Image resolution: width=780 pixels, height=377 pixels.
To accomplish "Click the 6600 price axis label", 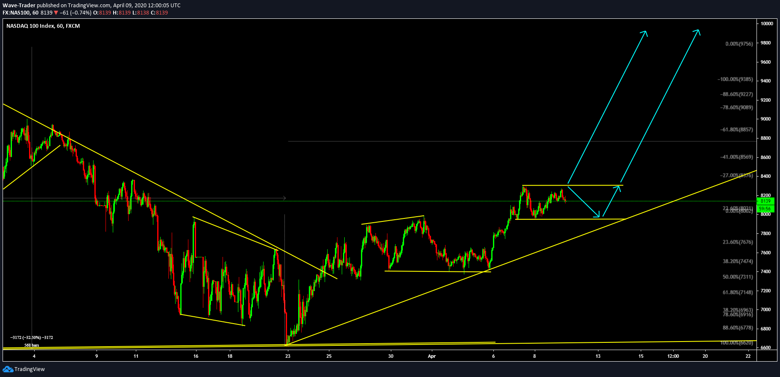I will [x=765, y=348].
